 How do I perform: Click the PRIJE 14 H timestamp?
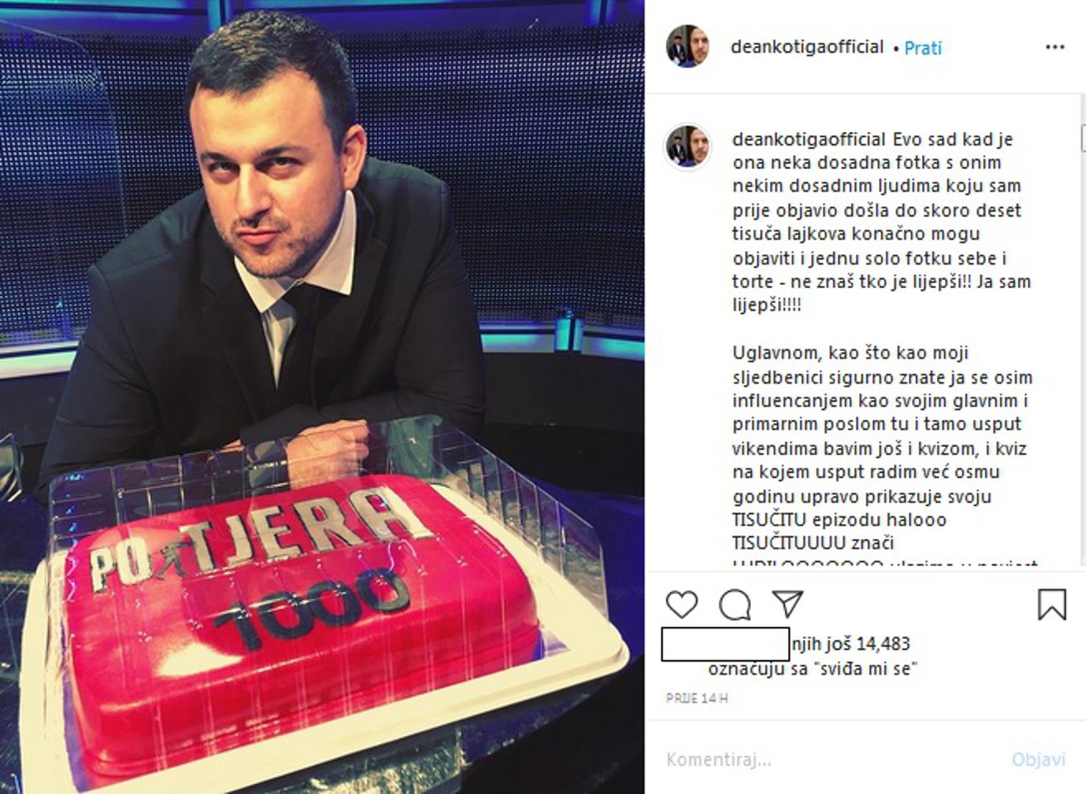697,698
